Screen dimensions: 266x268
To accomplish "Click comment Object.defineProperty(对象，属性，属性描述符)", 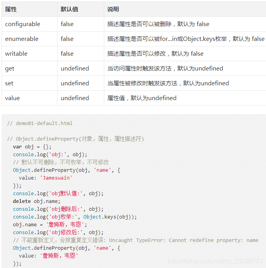I will 75,139.
